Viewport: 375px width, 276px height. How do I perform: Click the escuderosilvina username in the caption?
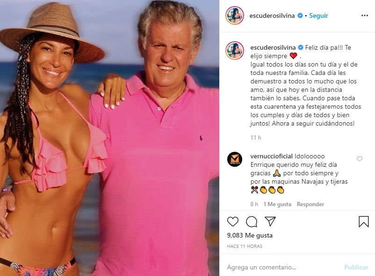[273, 47]
